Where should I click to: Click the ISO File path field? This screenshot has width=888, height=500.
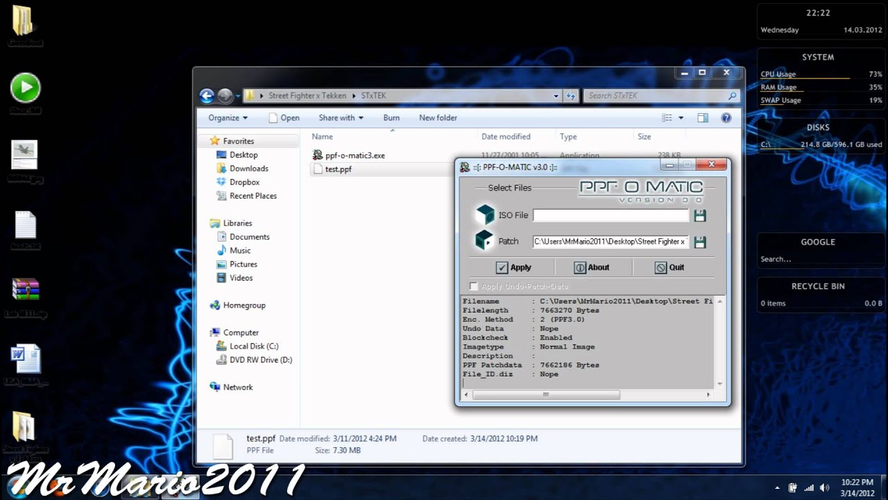[x=610, y=215]
